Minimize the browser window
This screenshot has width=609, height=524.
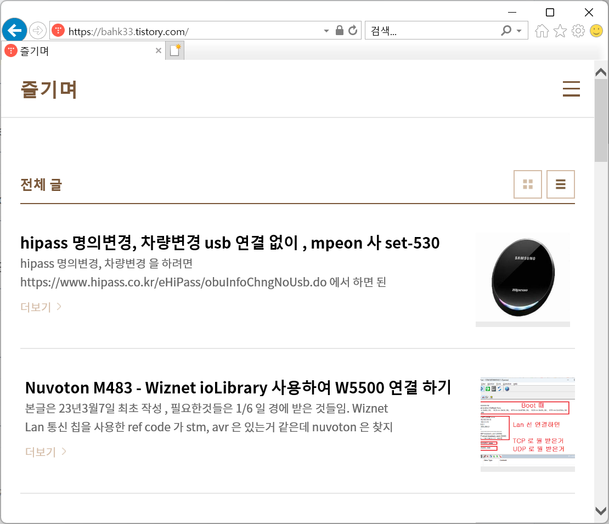pyautogui.click(x=512, y=13)
